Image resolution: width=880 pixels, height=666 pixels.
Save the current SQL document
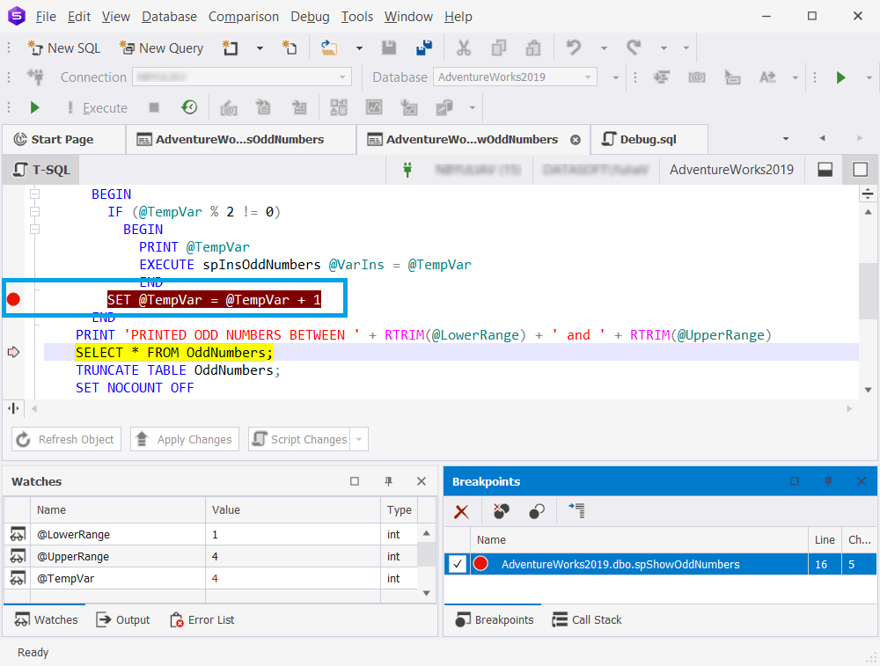pyautogui.click(x=388, y=48)
